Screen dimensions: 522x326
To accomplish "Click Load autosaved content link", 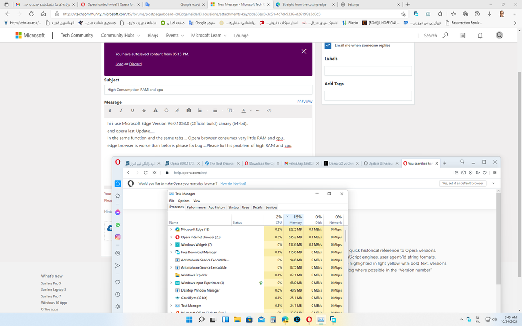I will [119, 64].
